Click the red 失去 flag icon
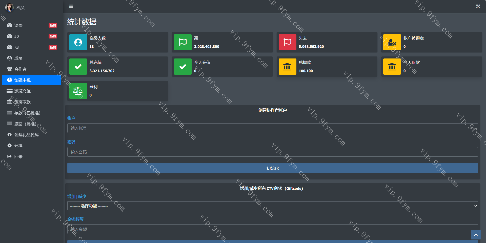The width and height of the screenshot is (486, 243). [287, 42]
